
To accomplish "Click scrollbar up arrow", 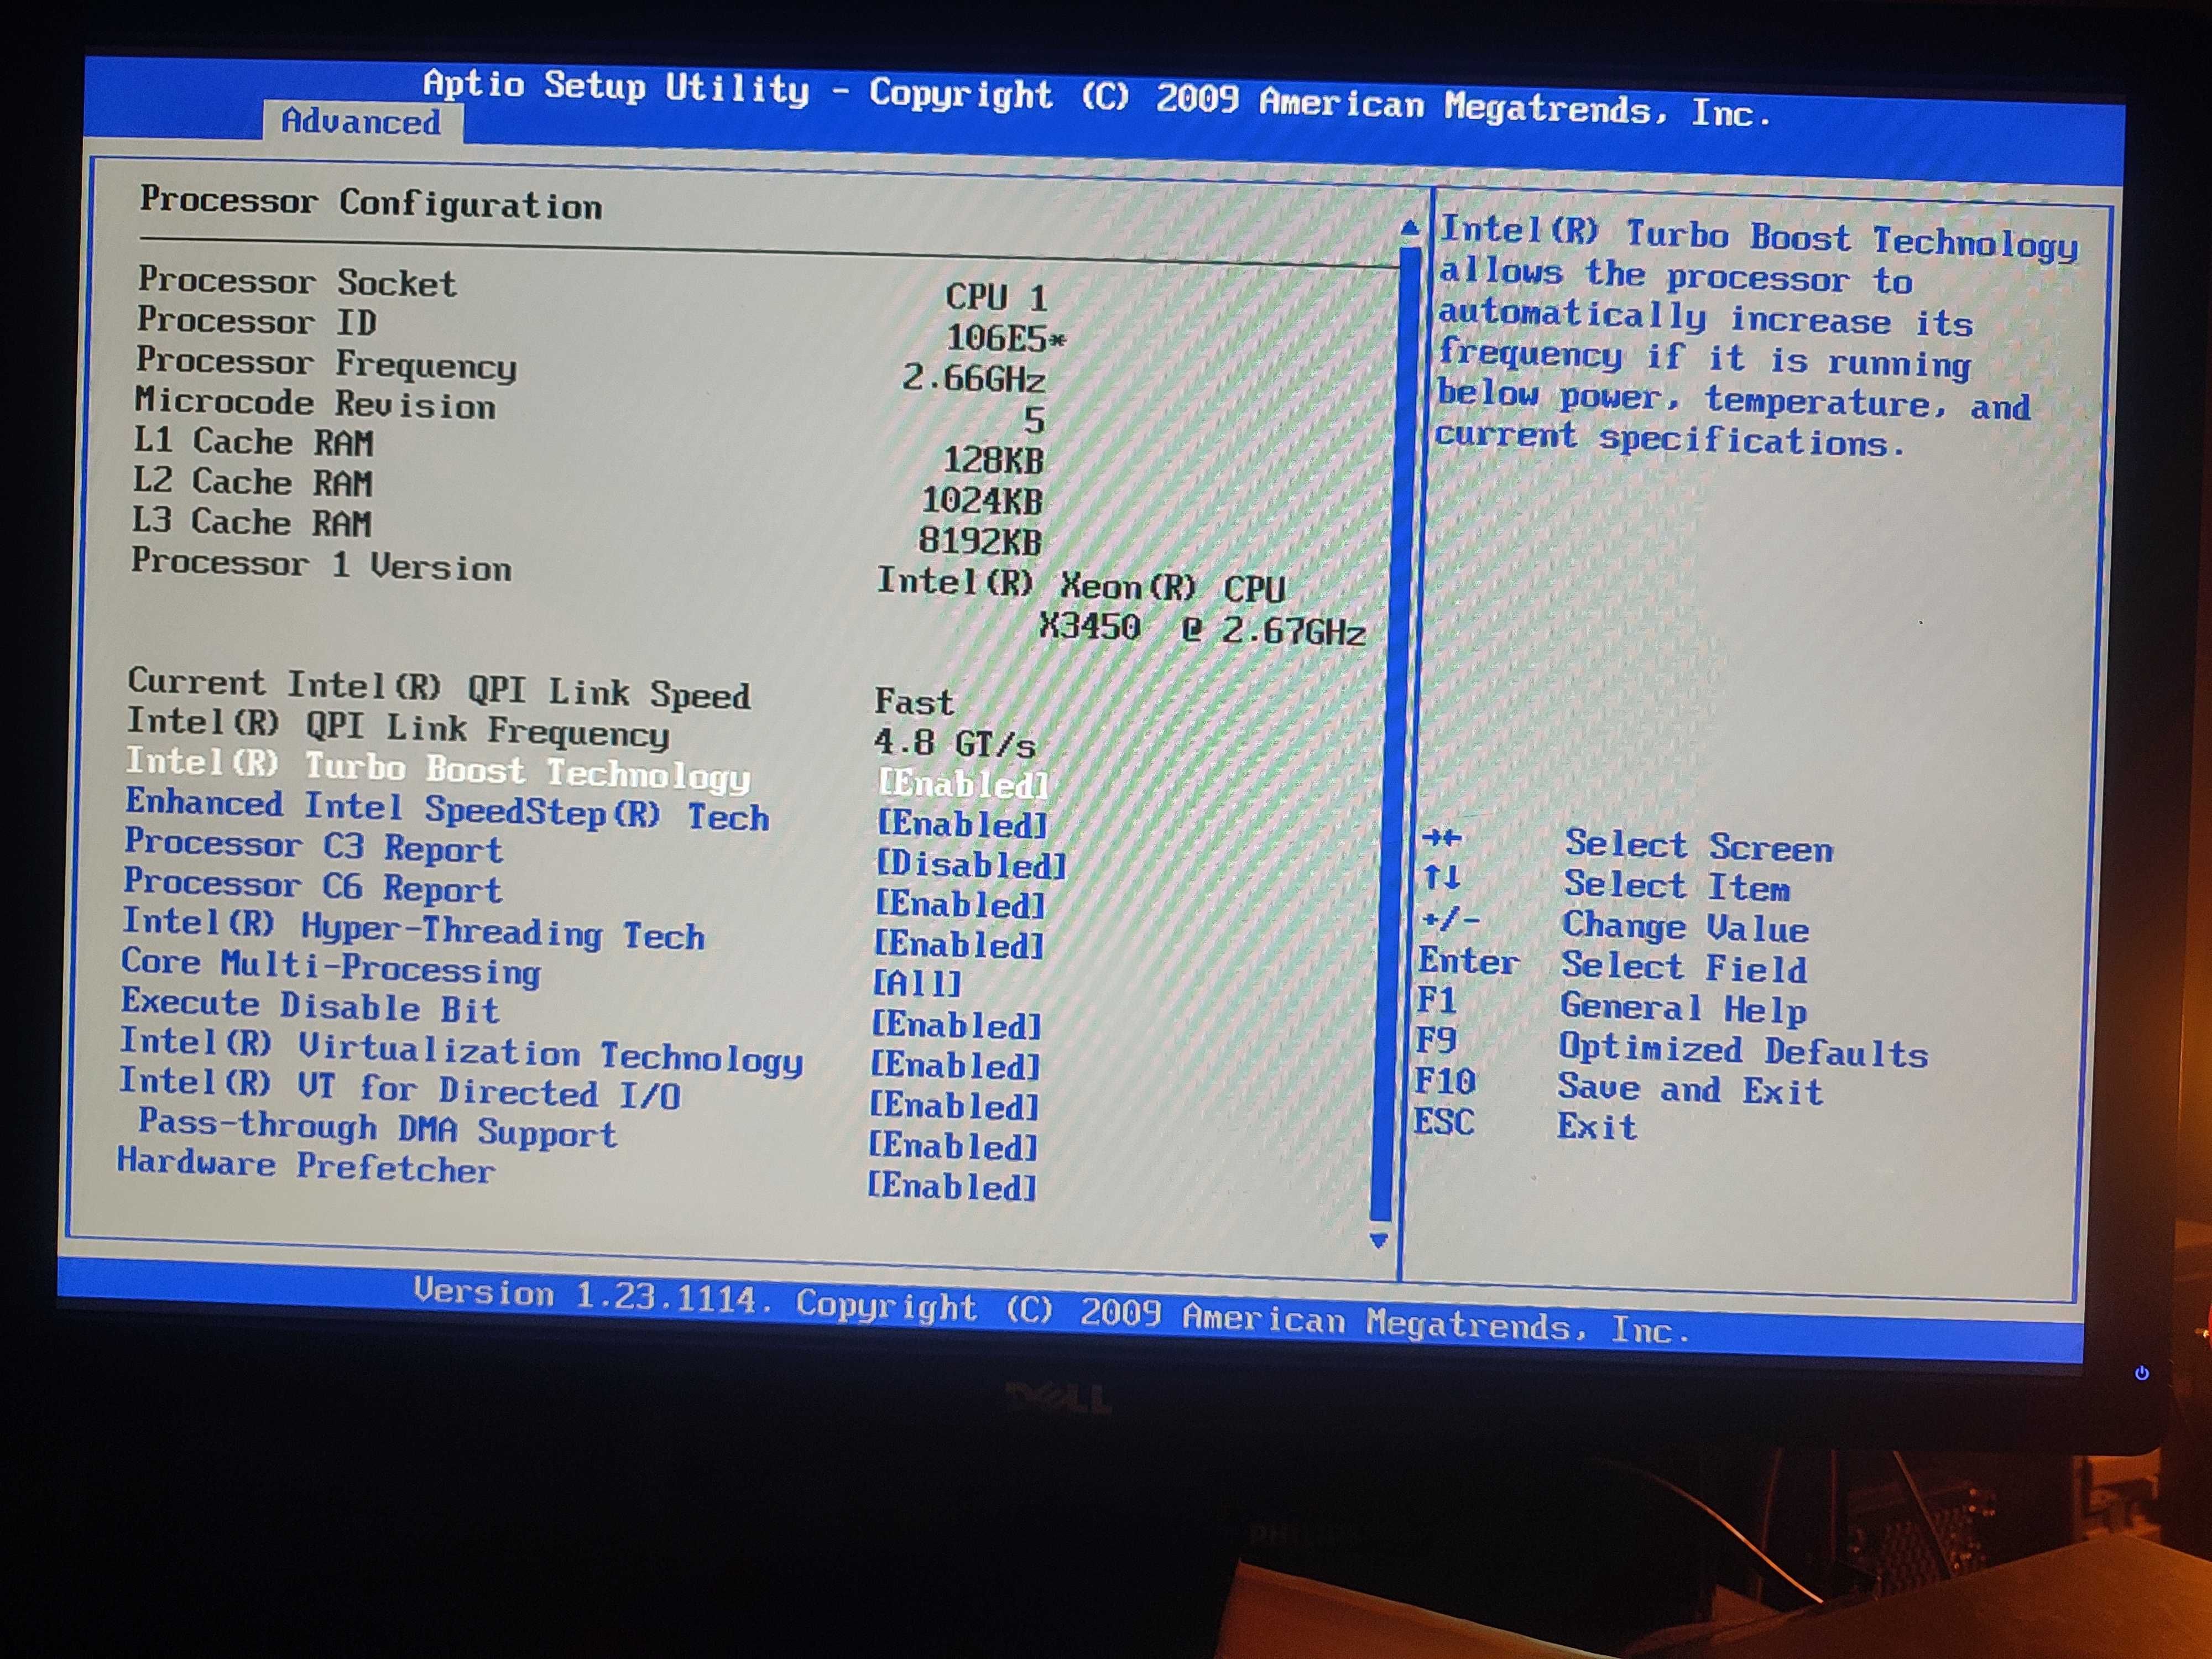I will (1410, 228).
